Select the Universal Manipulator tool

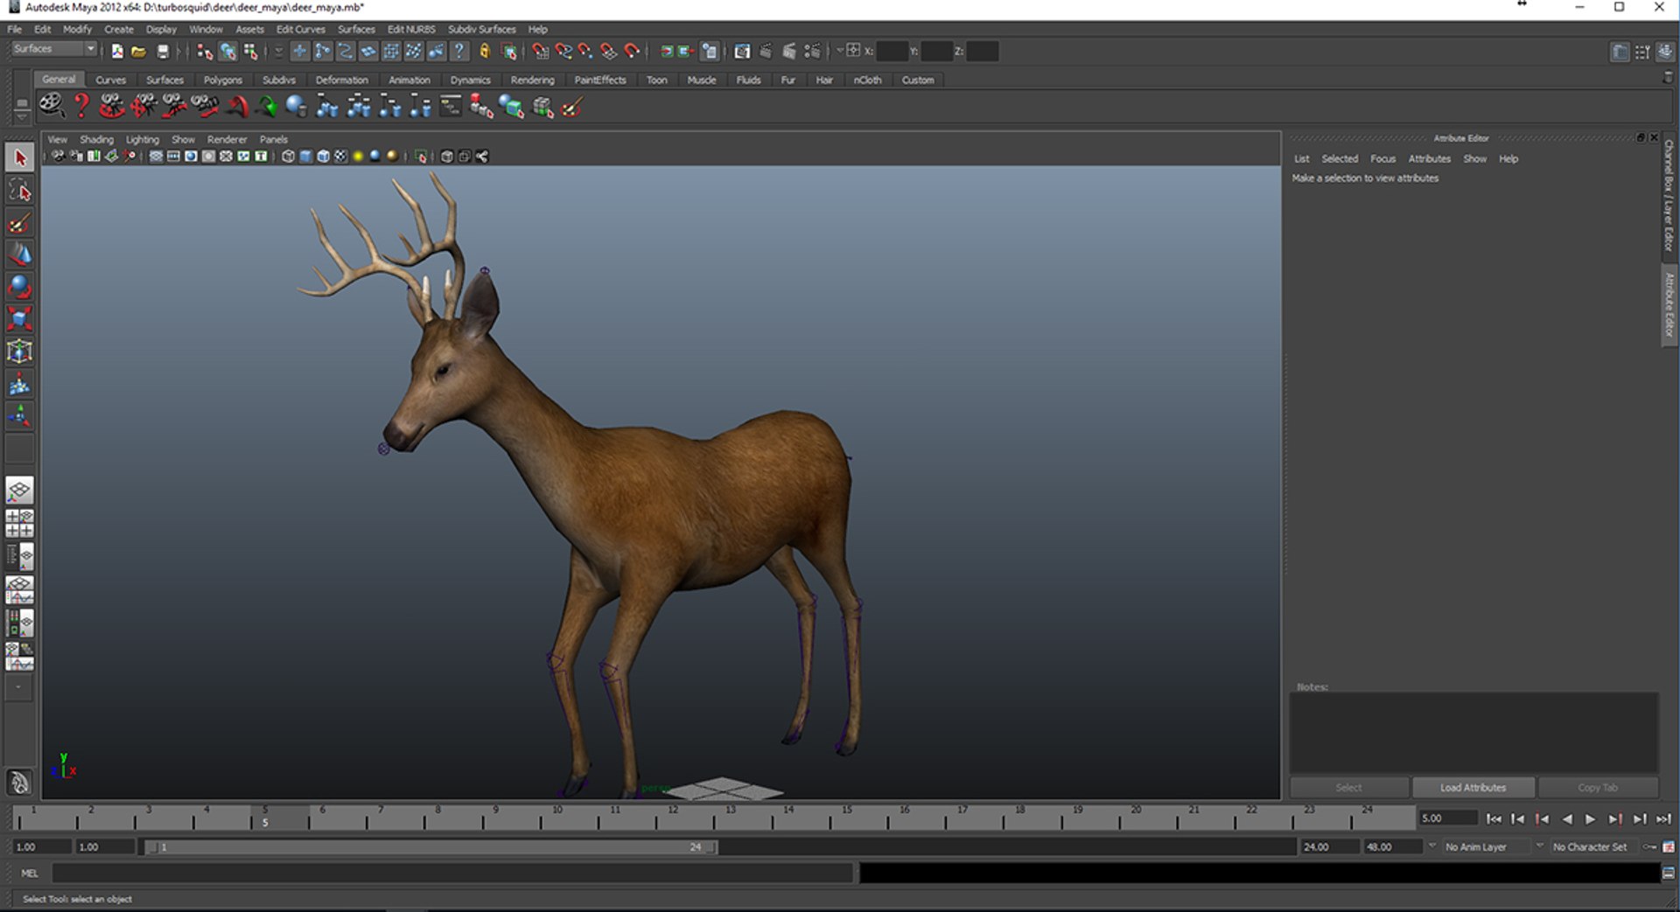[19, 352]
